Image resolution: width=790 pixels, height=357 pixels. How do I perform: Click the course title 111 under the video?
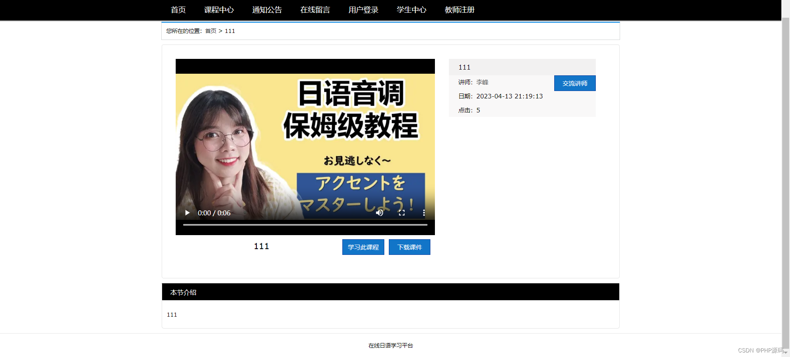(x=261, y=246)
